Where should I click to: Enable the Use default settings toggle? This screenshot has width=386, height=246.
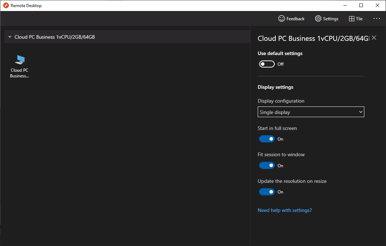tap(267, 64)
